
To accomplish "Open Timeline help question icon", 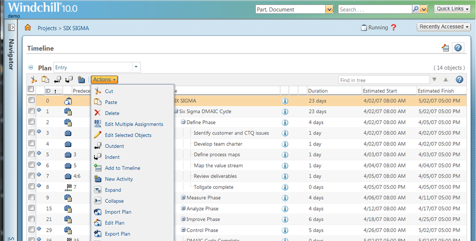I will point(458,48).
